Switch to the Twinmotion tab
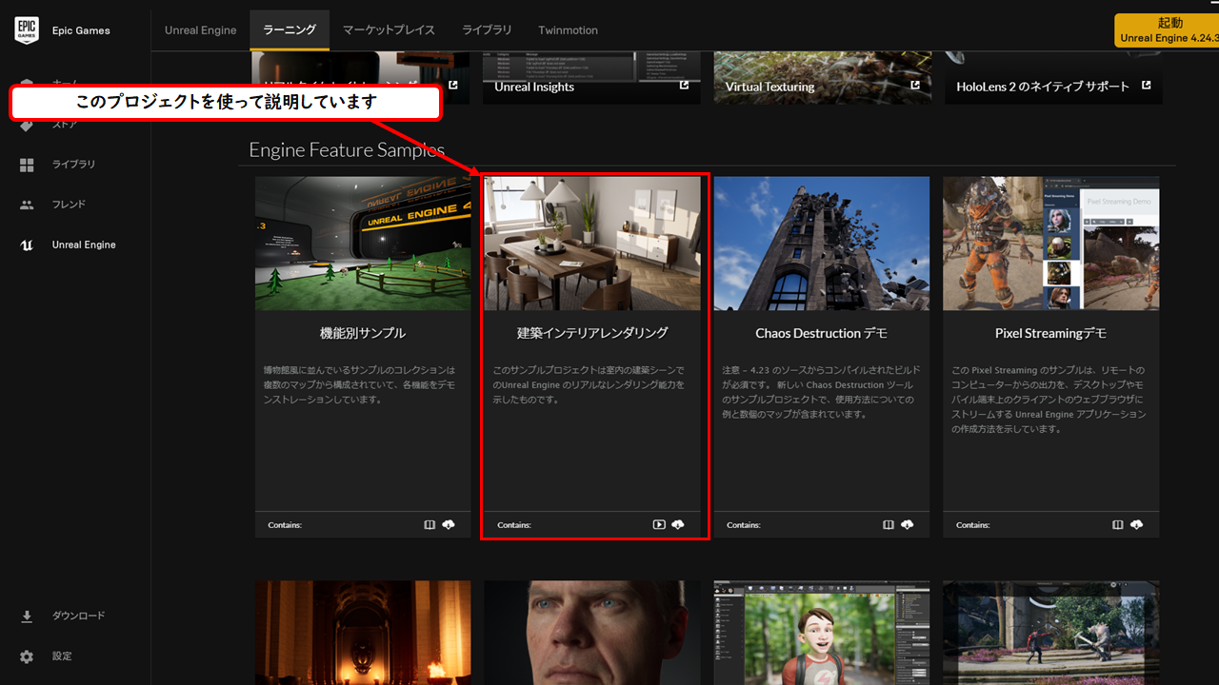1219x685 pixels. (568, 30)
